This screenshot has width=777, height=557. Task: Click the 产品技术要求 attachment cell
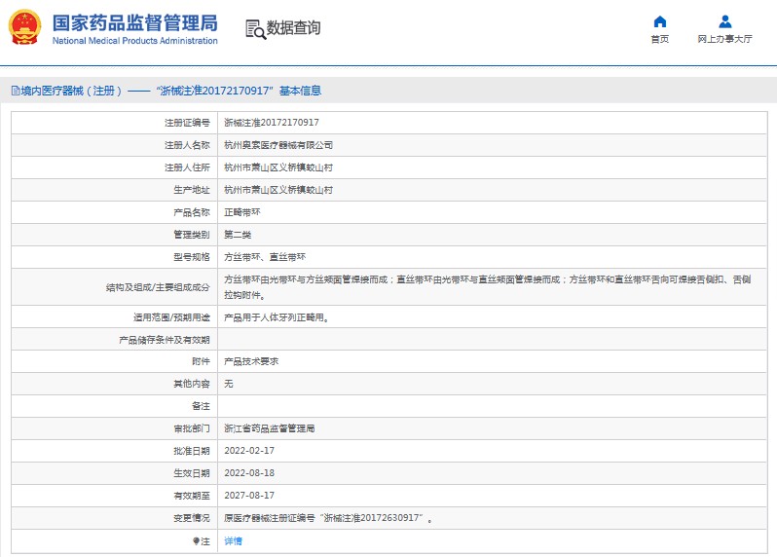click(x=251, y=361)
